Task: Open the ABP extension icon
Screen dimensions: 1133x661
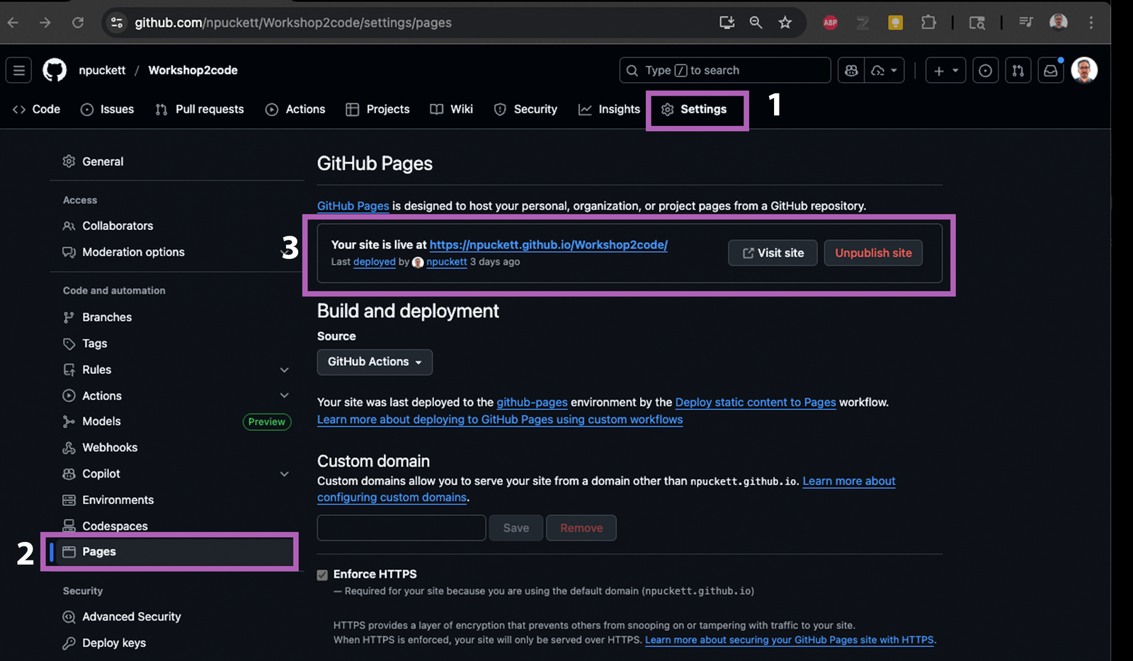Action: [x=831, y=23]
